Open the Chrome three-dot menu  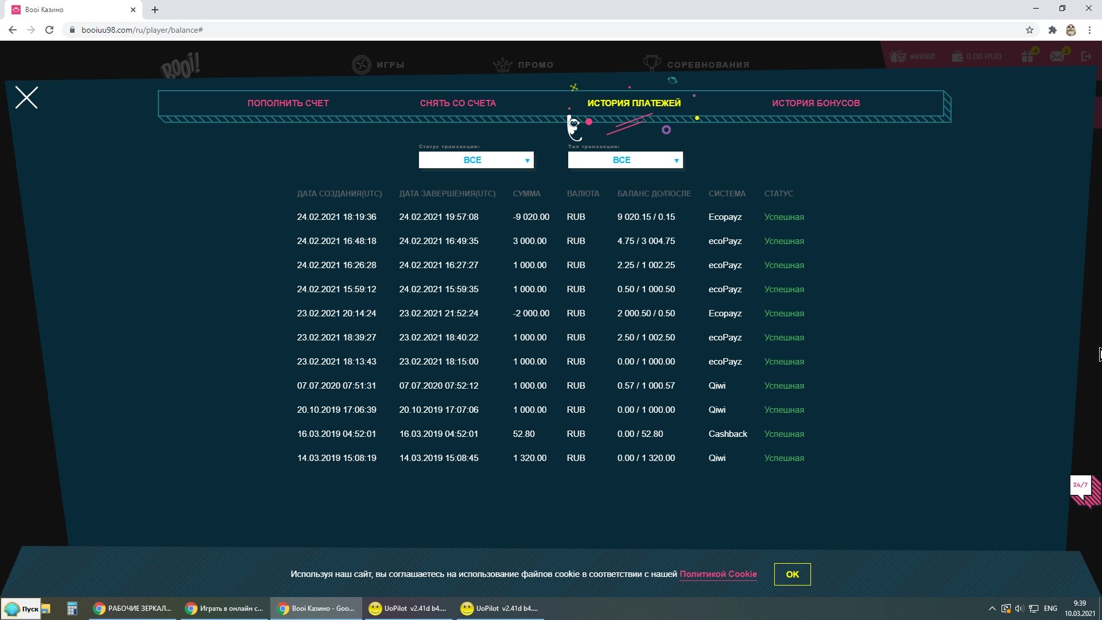pyautogui.click(x=1089, y=30)
